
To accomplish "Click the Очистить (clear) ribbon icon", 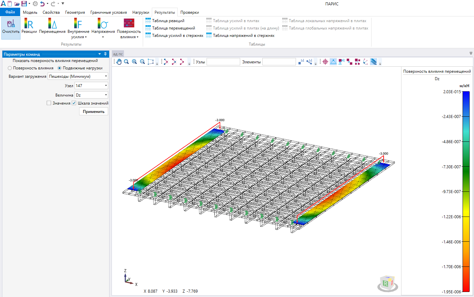I will [11, 28].
